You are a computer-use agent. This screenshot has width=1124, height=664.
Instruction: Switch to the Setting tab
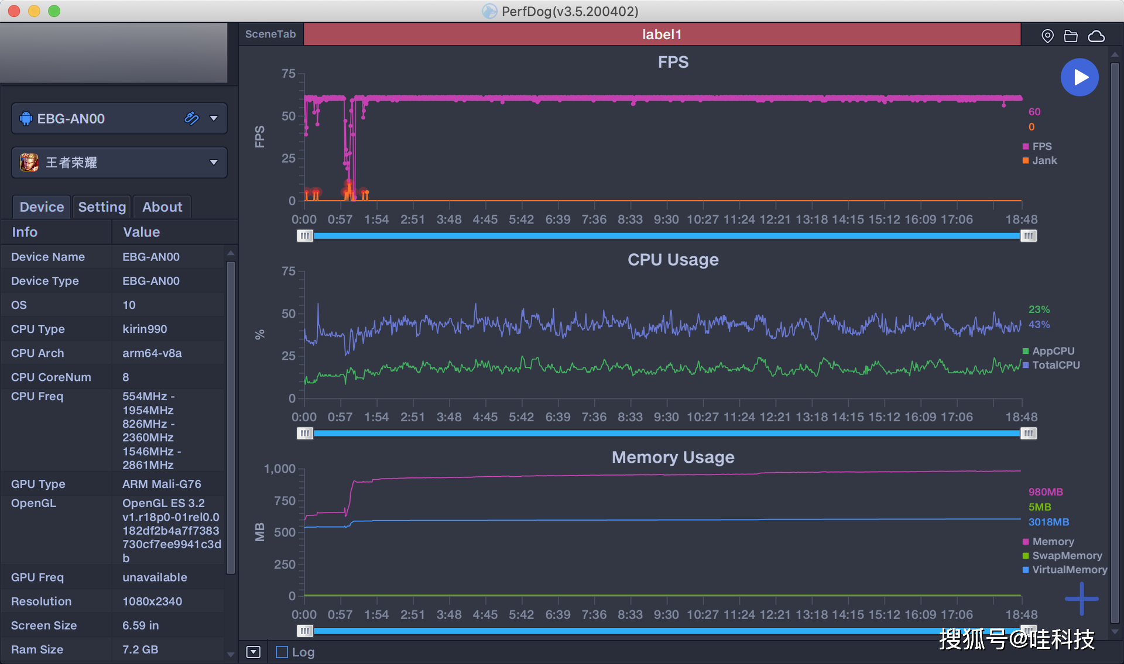click(x=102, y=207)
